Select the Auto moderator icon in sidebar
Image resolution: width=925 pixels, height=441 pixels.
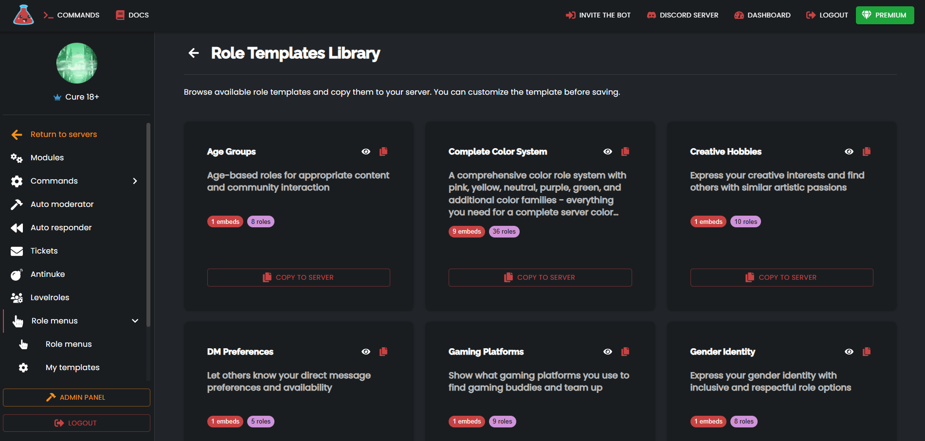pos(17,204)
